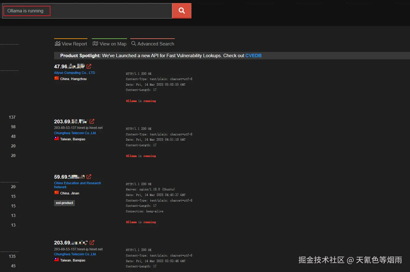This screenshot has height=272, width=410.
Task: Select the Jinan city link
Action: point(75,193)
